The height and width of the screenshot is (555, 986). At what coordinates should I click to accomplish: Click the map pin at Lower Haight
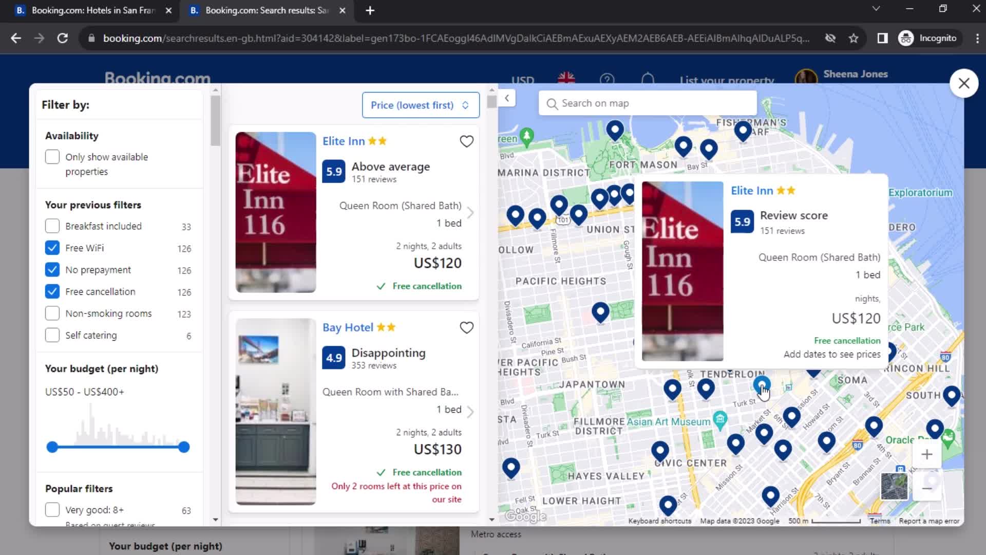pos(668,506)
